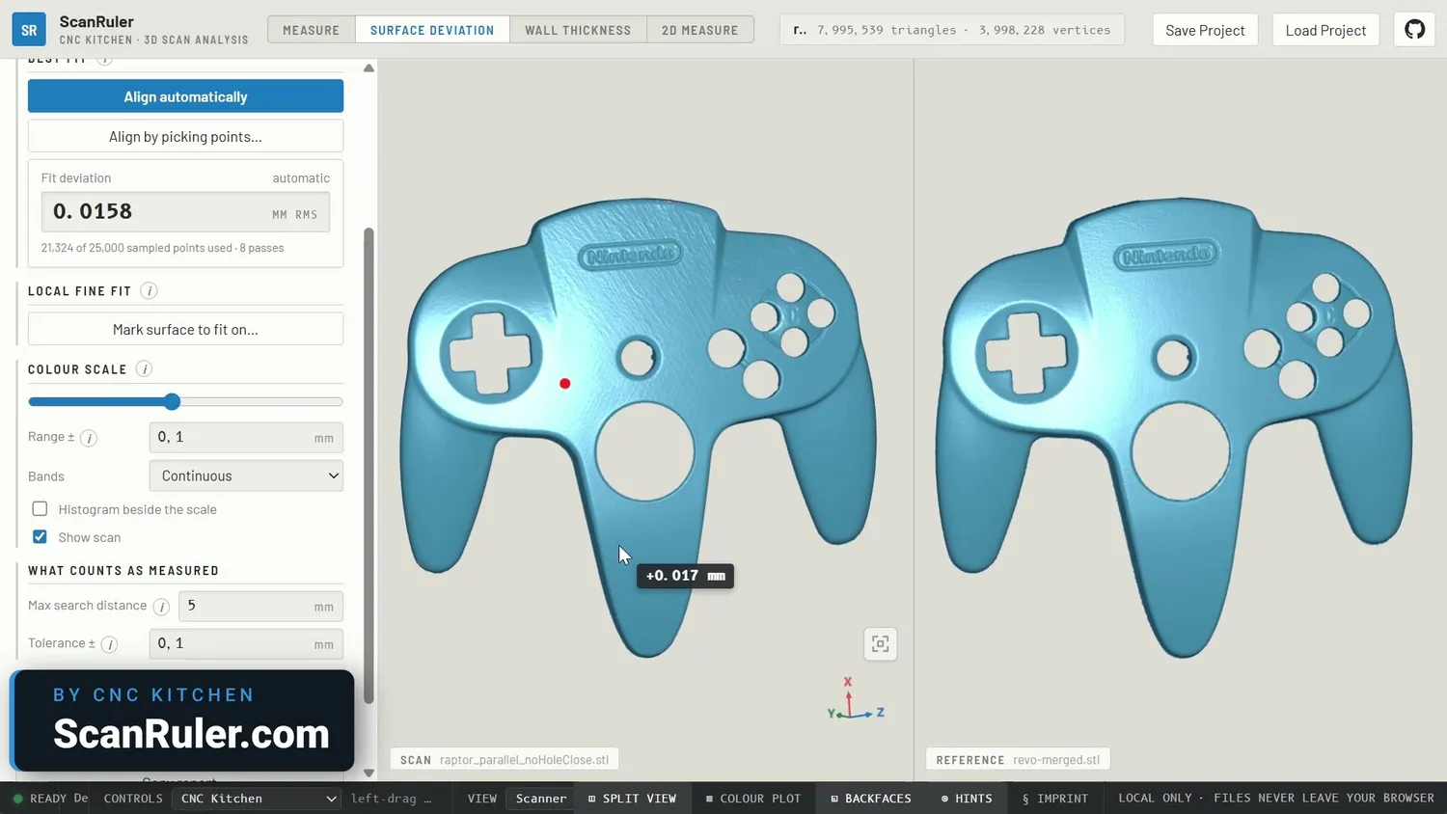
Task: Click the Range ± input field
Action: tap(246, 438)
